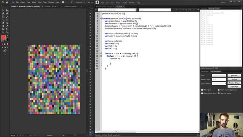Click into the Find text field

click(x=219, y=75)
